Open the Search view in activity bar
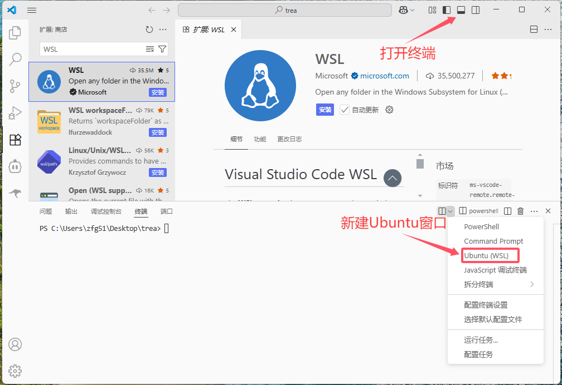The image size is (562, 385). tap(15, 59)
